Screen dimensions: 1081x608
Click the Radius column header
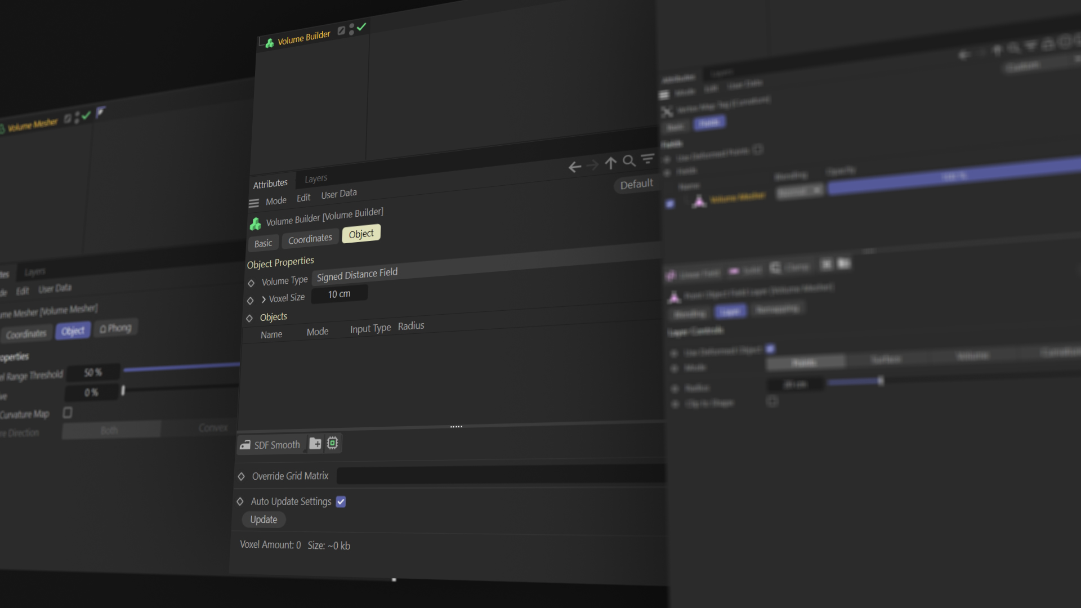pos(411,326)
